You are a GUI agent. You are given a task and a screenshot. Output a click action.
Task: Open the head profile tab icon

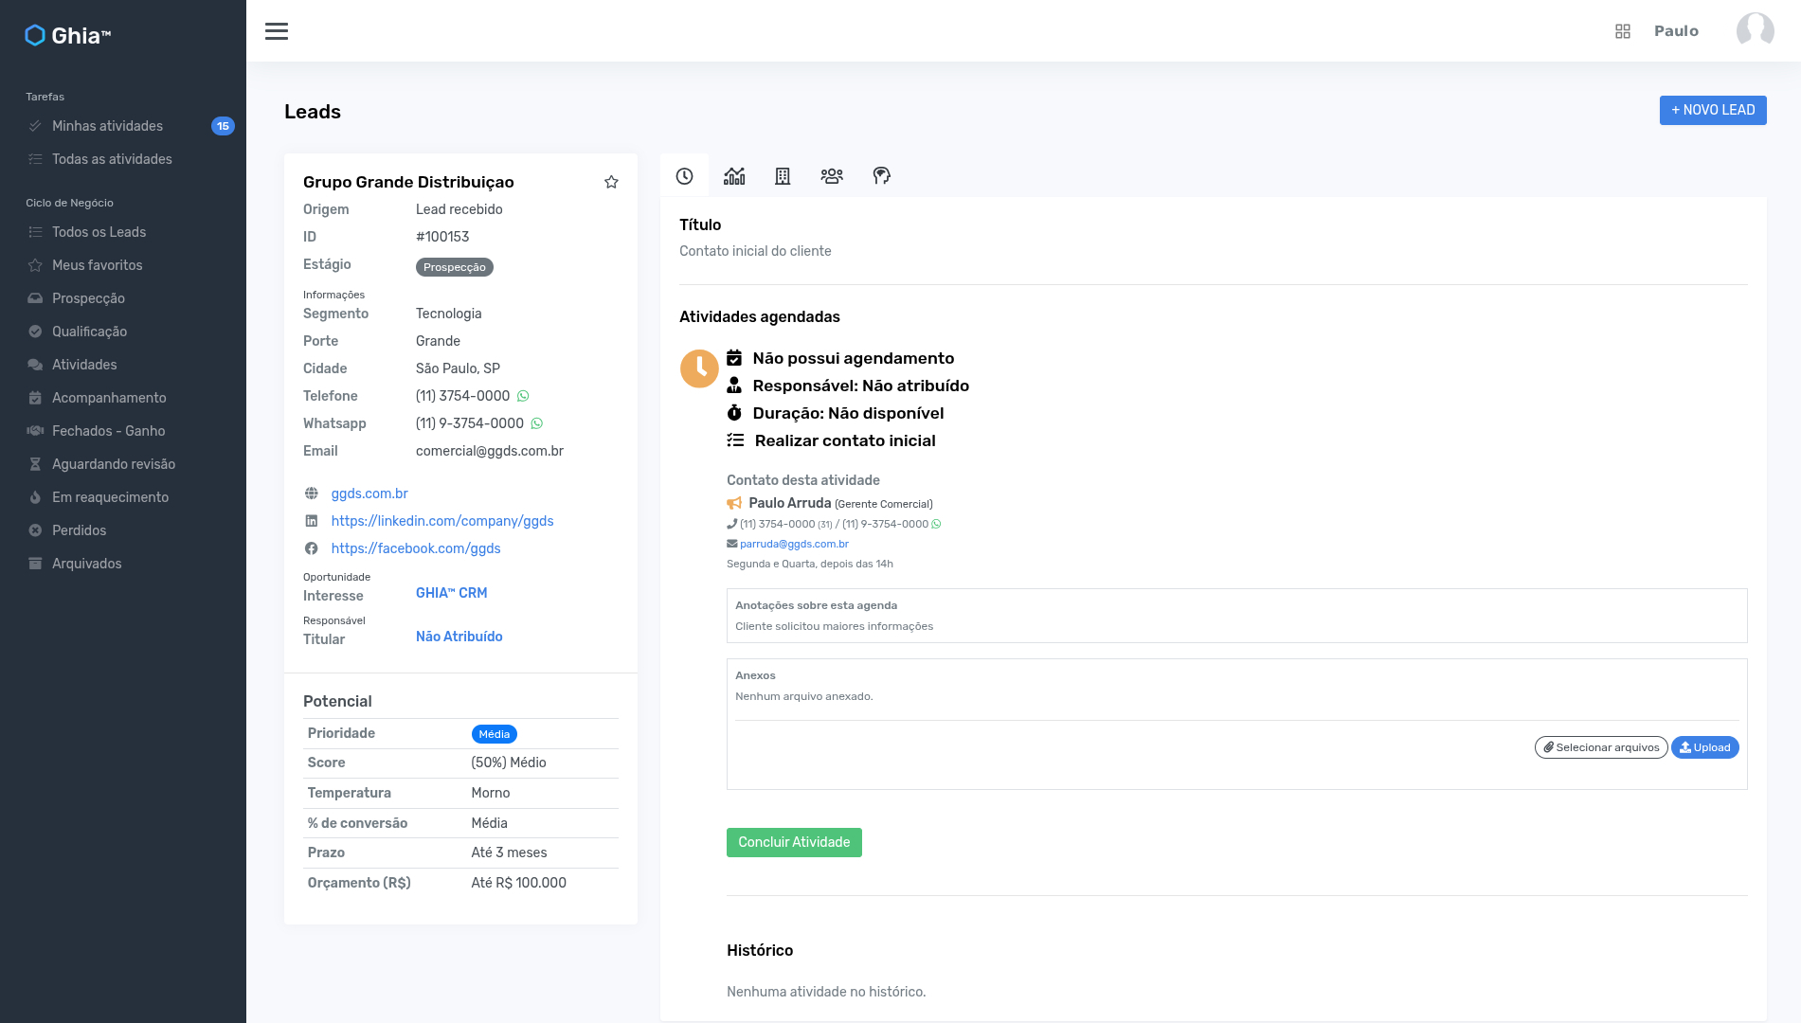click(x=881, y=176)
